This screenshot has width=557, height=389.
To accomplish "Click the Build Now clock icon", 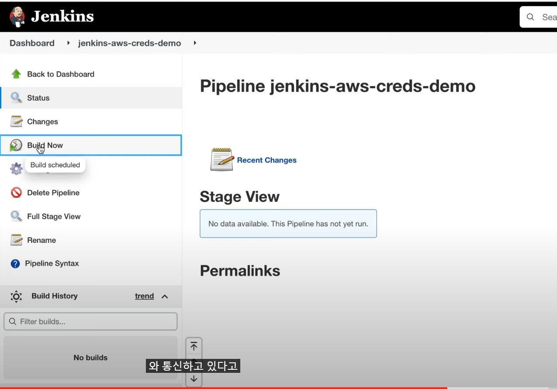I will click(x=16, y=145).
